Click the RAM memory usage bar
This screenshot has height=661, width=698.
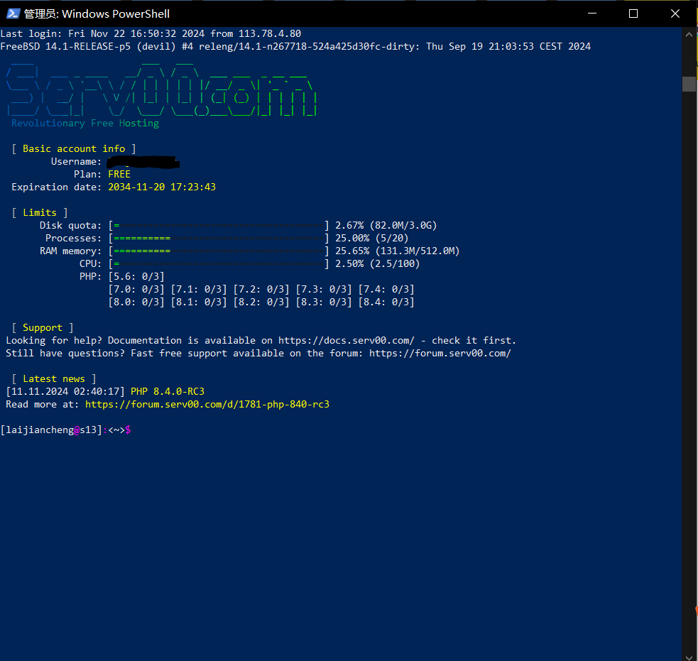pos(219,251)
